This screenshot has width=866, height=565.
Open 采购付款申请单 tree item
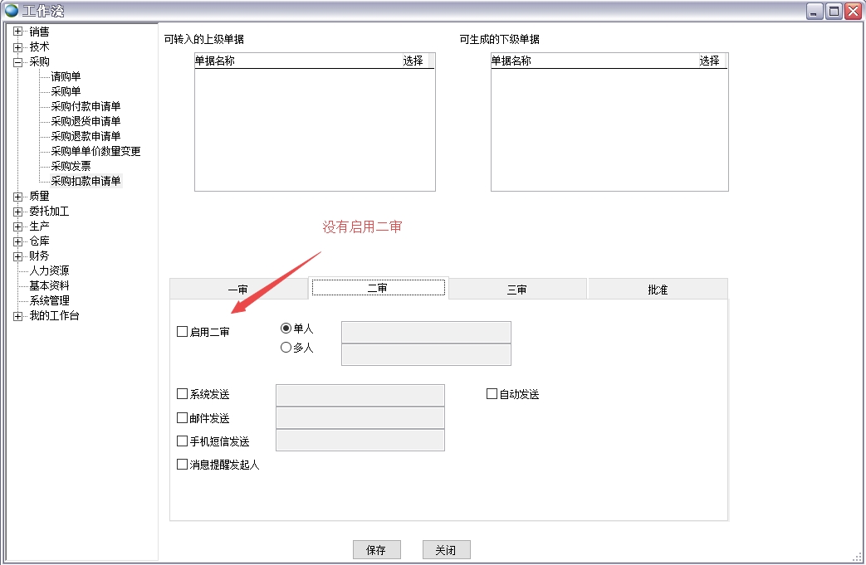[86, 106]
